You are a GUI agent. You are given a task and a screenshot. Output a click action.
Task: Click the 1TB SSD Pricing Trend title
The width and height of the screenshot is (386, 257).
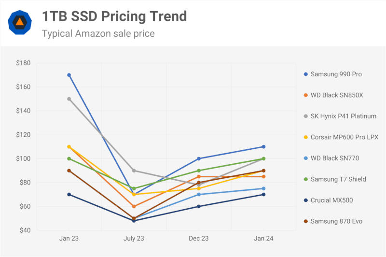(x=114, y=16)
